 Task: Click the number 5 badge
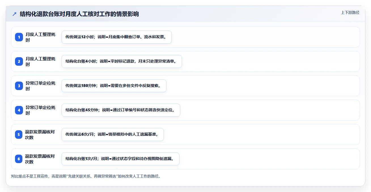pyautogui.click(x=18, y=135)
